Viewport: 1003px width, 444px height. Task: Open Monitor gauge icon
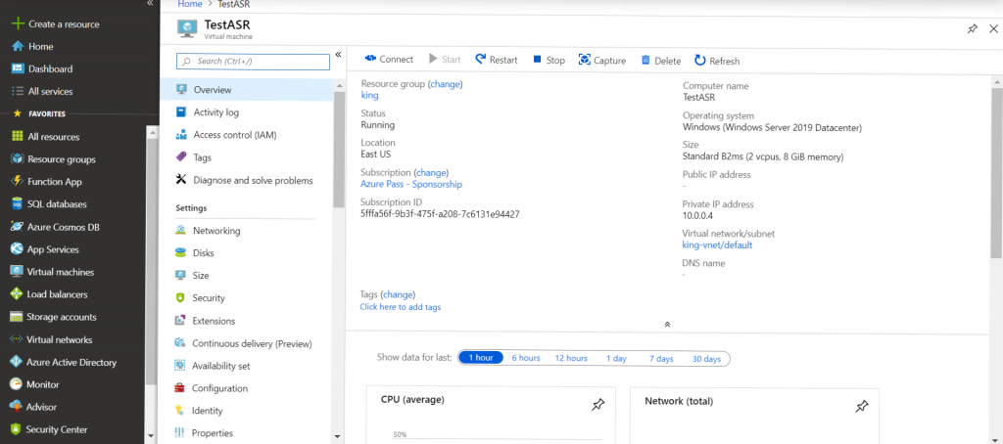(17, 384)
